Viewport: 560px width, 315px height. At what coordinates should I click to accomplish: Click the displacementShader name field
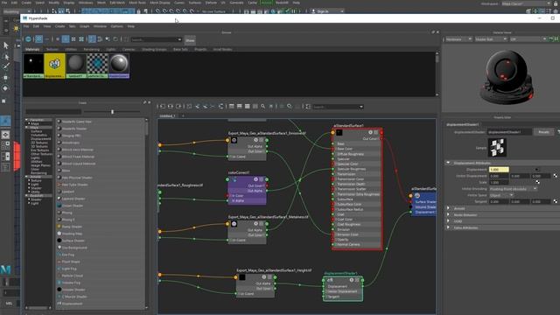point(509,132)
